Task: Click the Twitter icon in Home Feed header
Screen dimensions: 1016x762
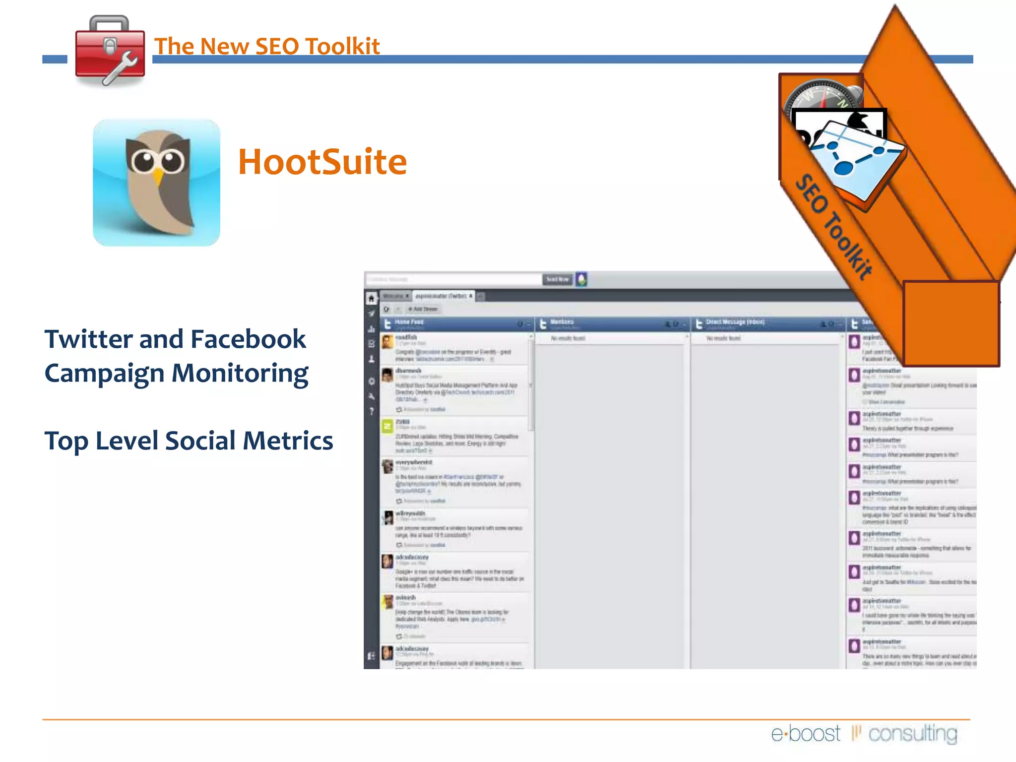Action: tap(388, 324)
